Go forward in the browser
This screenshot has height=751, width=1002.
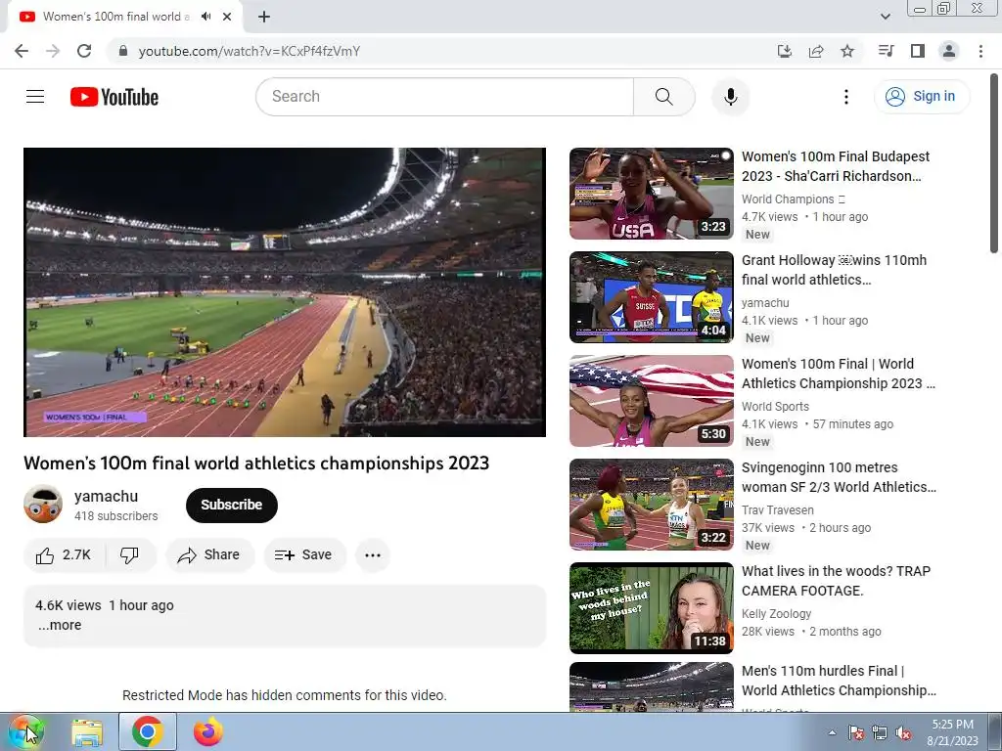point(53,51)
